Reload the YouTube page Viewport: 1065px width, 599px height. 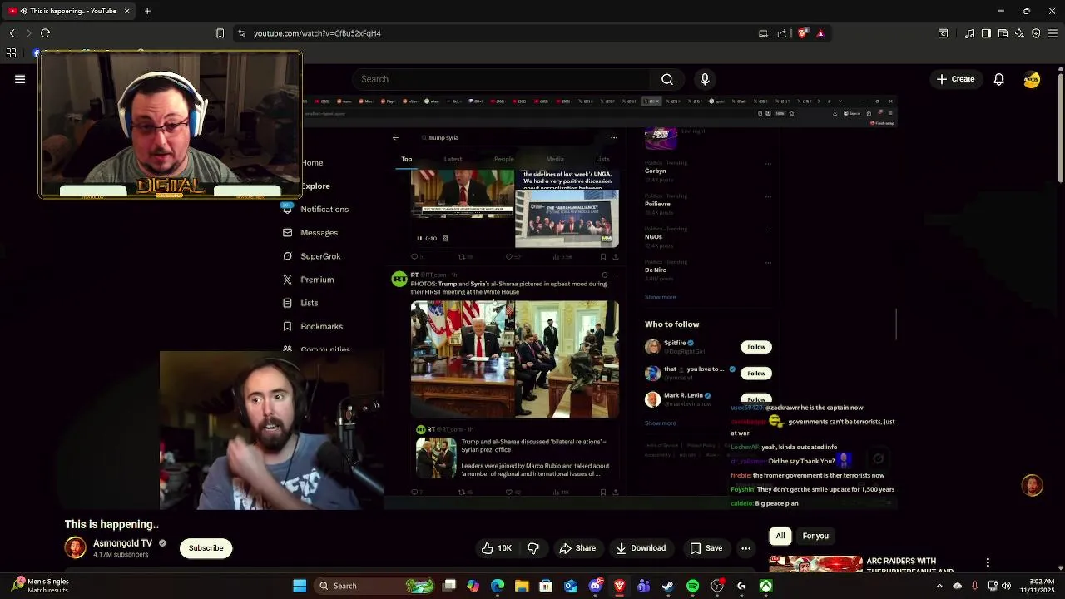[46, 33]
